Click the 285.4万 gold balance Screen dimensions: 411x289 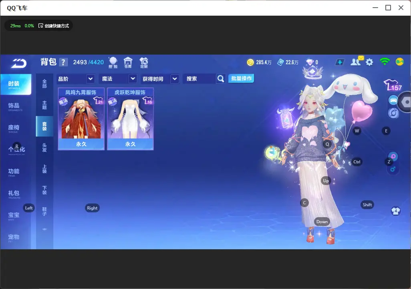click(x=264, y=62)
